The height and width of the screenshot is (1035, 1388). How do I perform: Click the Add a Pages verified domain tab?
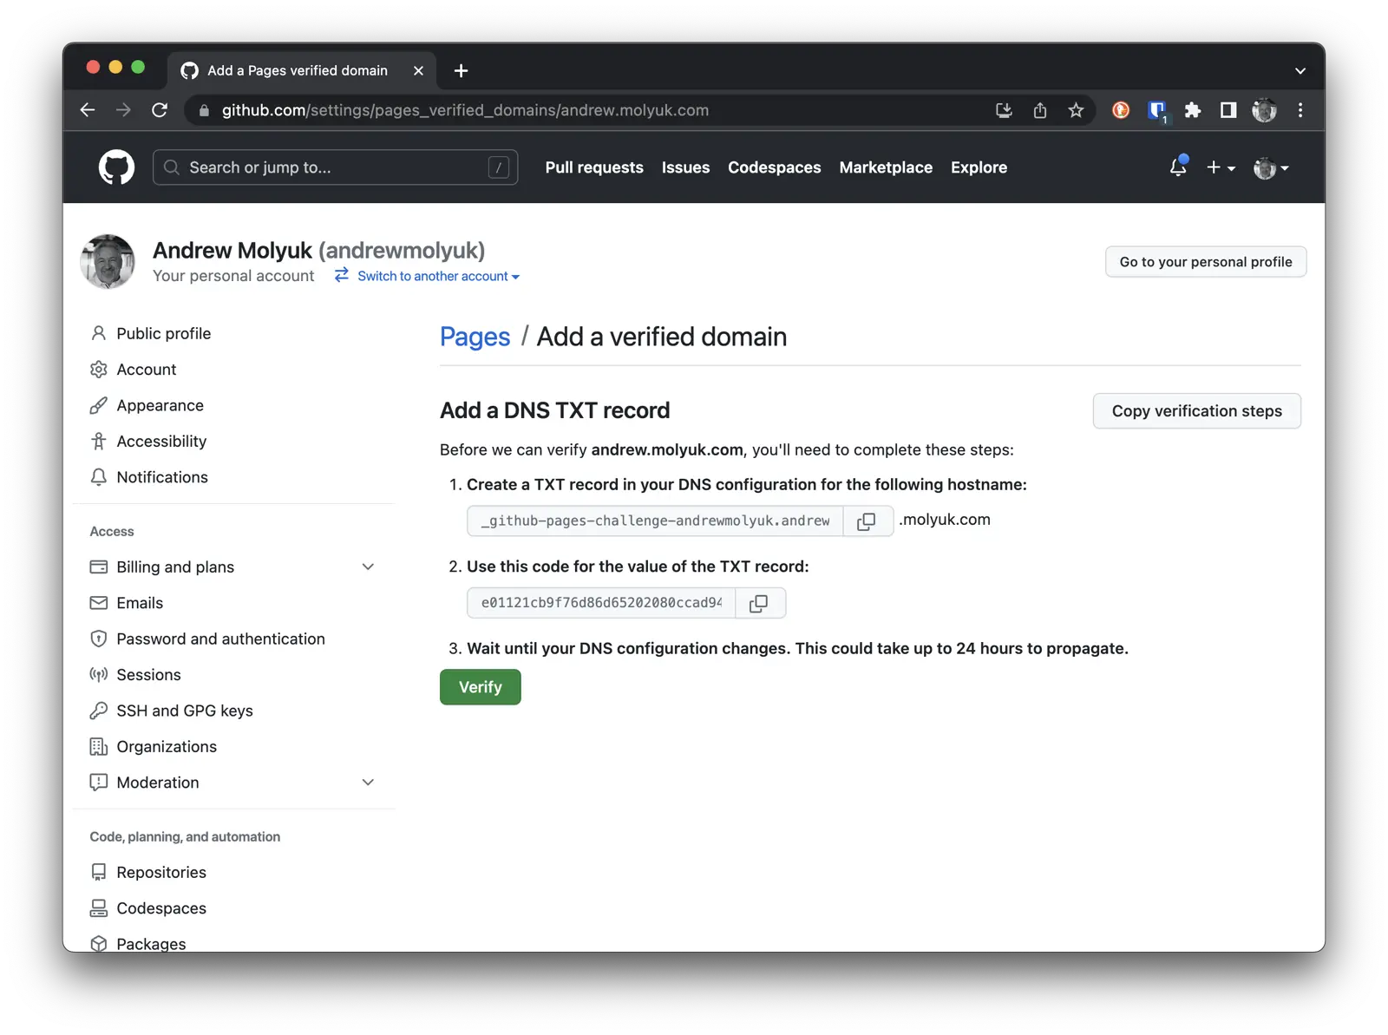pos(295,70)
